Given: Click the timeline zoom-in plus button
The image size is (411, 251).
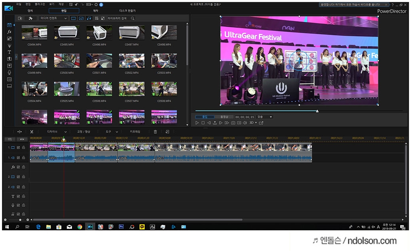Looking at the screenshot, I should (27, 220).
